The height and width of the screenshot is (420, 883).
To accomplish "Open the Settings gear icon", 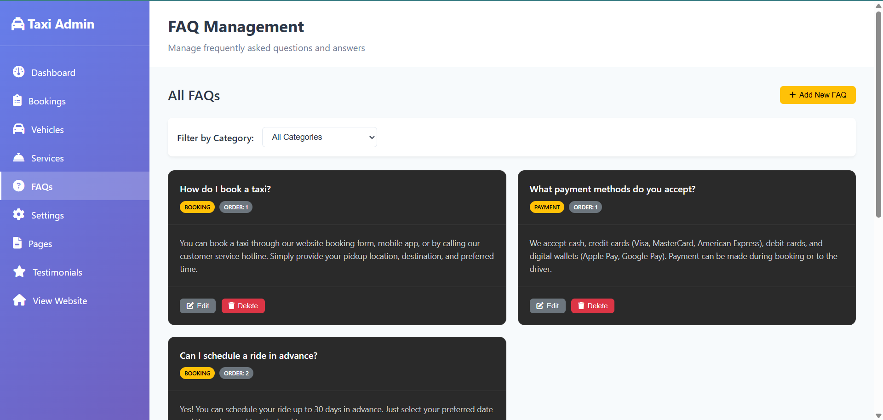I will tap(18, 215).
